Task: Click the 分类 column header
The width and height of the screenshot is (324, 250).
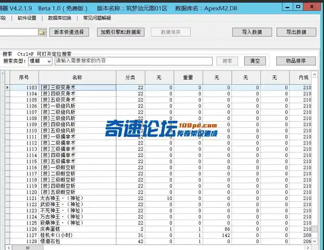Action: (x=130, y=77)
